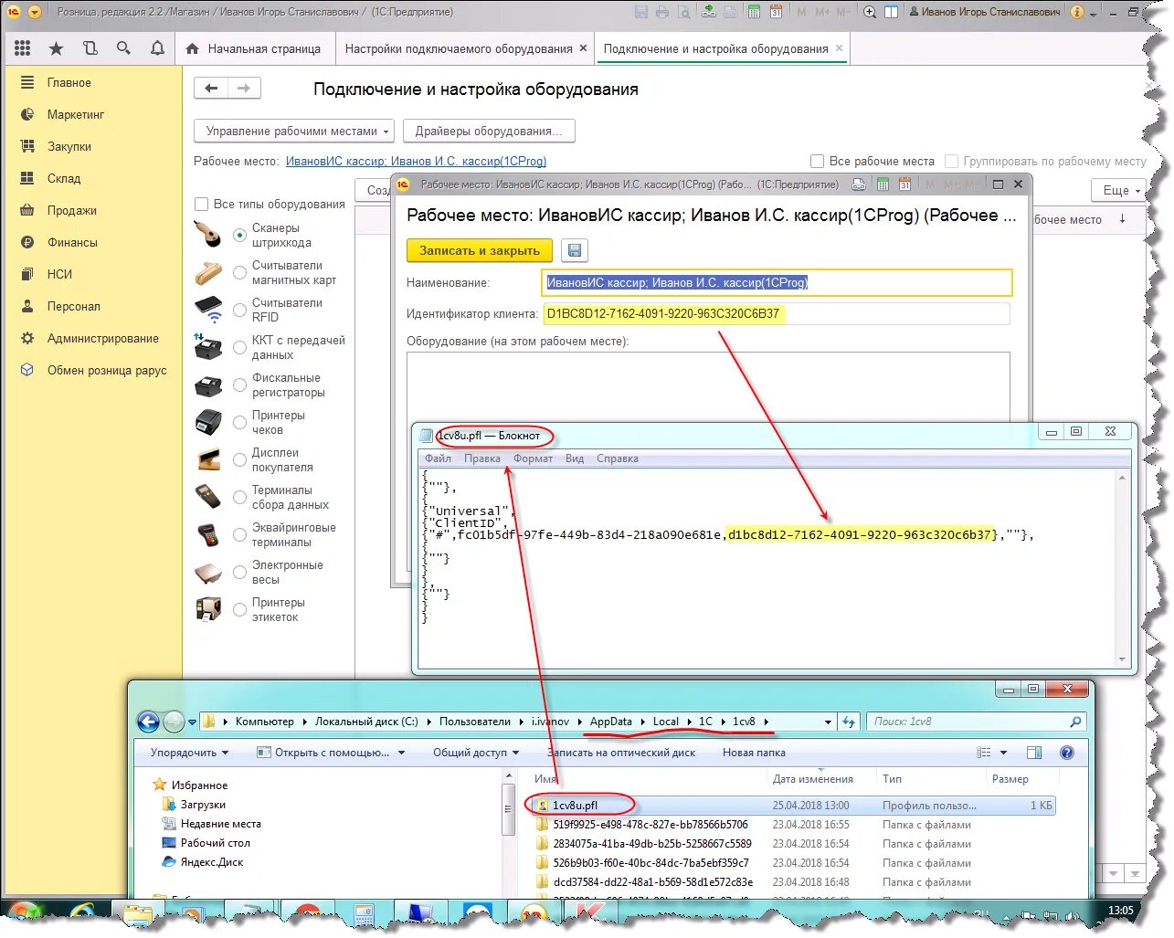Viewport: 1174px width, 938px height.
Task: Click the get-link icon in the main title bar
Action: click(709, 12)
